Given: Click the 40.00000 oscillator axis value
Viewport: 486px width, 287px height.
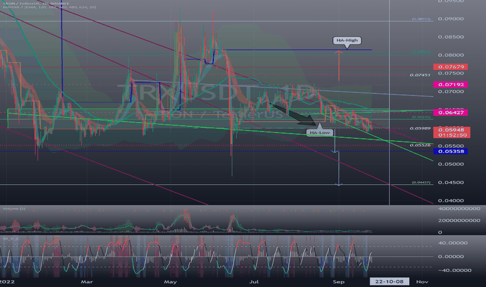Looking at the screenshot, I should click(x=453, y=243).
